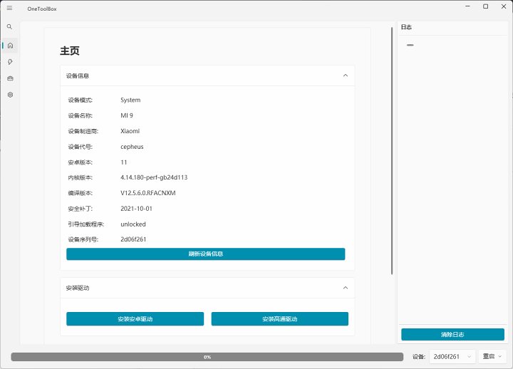Screen dimensions: 513x369
Task: Go to the home page sidebar icon
Action: pos(10,46)
